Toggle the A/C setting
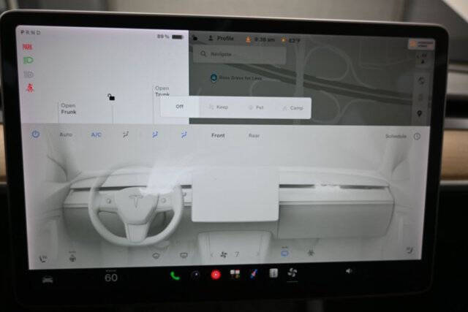 96,135
